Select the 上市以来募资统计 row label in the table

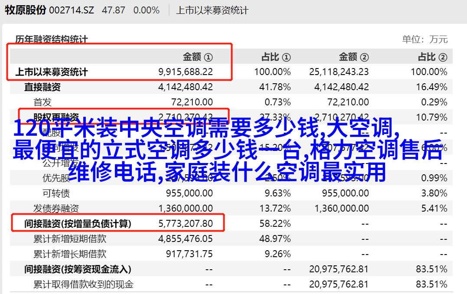tap(52, 72)
